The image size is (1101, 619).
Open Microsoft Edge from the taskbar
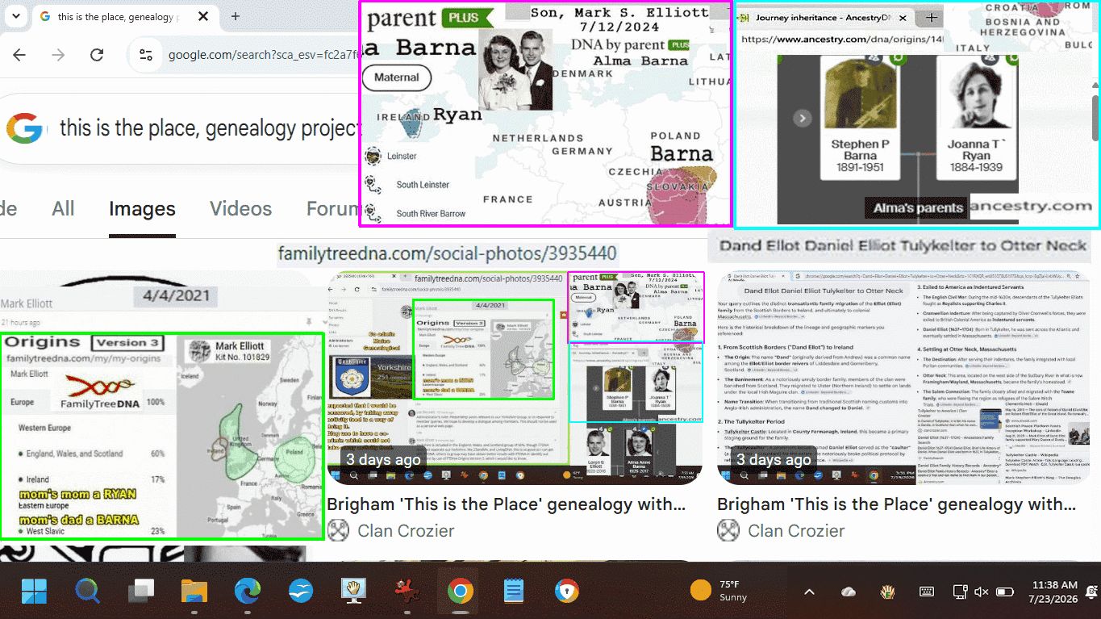coord(248,592)
